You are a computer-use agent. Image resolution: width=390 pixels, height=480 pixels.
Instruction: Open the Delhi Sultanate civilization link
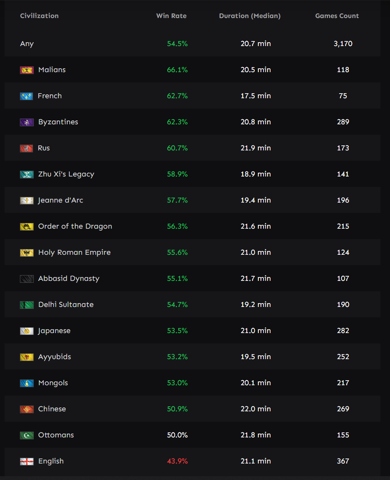coord(66,305)
